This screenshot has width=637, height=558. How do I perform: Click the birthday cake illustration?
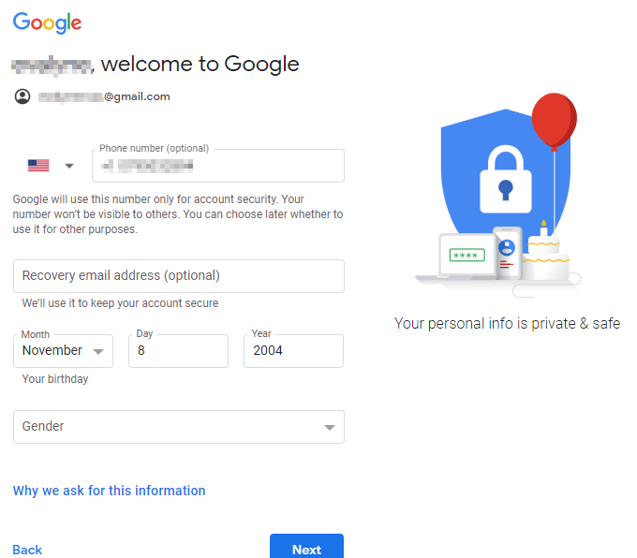545,256
